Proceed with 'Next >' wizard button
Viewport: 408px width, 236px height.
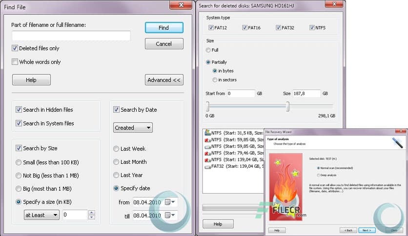[x=367, y=230]
